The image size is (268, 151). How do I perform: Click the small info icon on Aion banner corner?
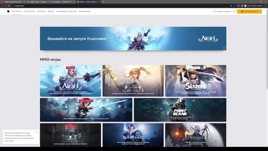tap(224, 48)
